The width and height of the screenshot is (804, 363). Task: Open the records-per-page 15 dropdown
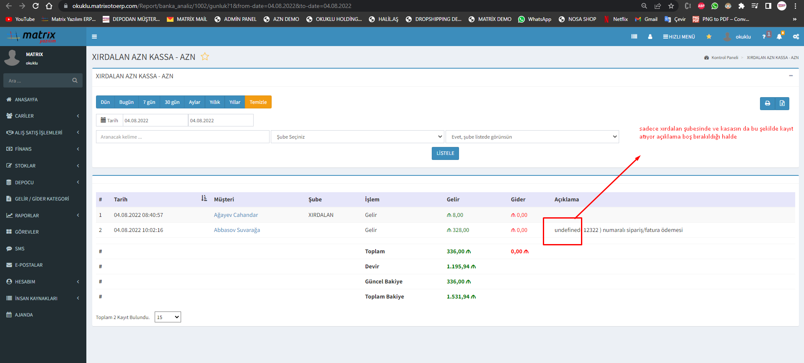[x=168, y=317]
